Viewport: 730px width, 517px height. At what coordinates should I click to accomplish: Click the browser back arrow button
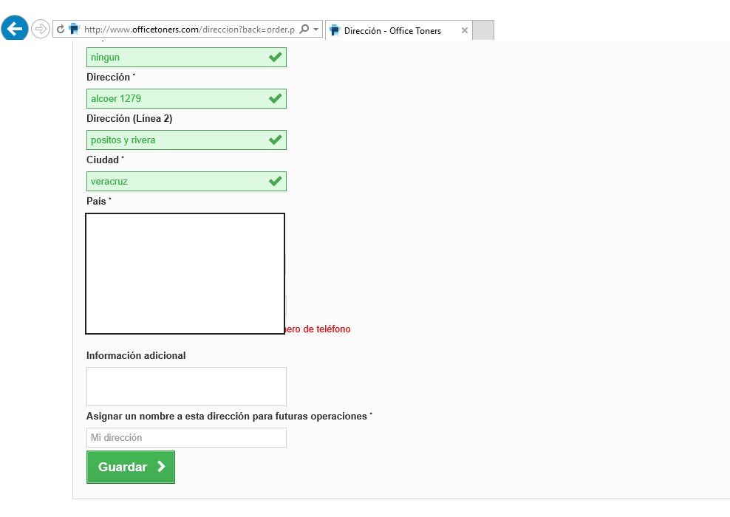click(x=15, y=30)
